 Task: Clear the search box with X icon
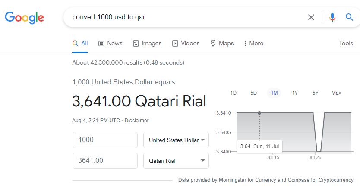tap(311, 17)
